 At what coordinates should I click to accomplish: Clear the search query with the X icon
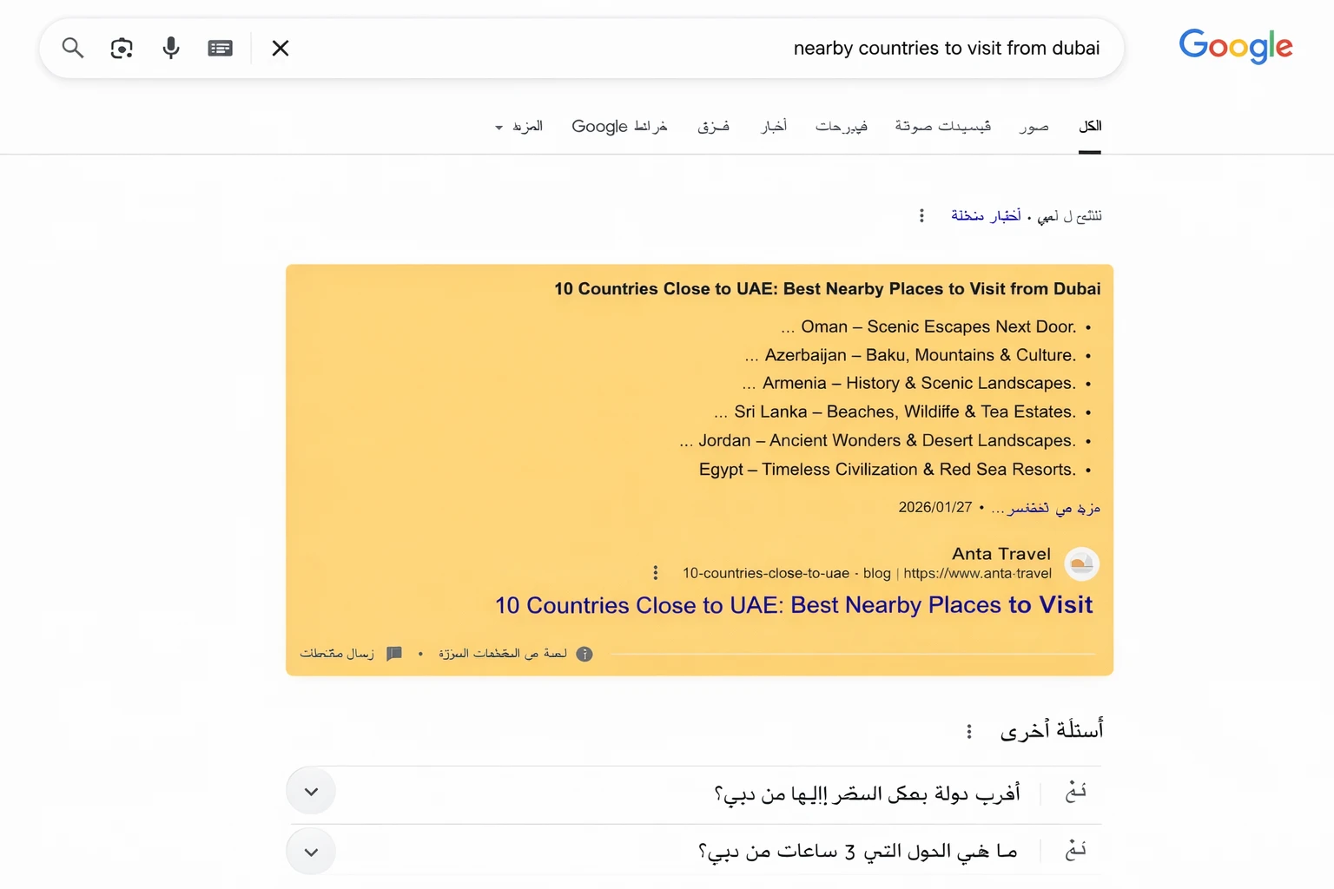[280, 48]
